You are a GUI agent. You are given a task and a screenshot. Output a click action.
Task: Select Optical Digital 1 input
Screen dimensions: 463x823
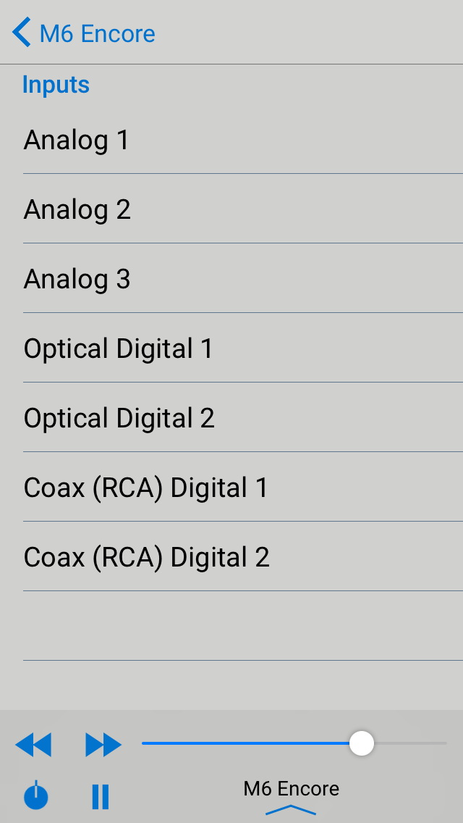[119, 348]
